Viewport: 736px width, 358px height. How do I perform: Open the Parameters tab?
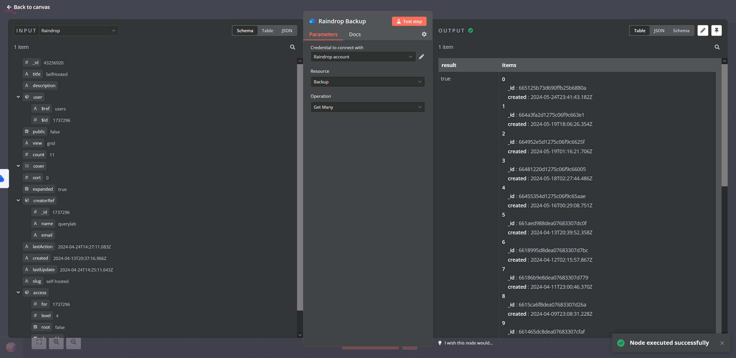[323, 34]
